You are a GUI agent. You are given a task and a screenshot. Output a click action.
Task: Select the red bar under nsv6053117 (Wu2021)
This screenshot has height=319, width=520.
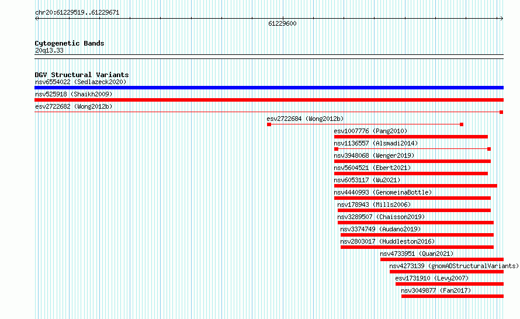click(x=415, y=186)
